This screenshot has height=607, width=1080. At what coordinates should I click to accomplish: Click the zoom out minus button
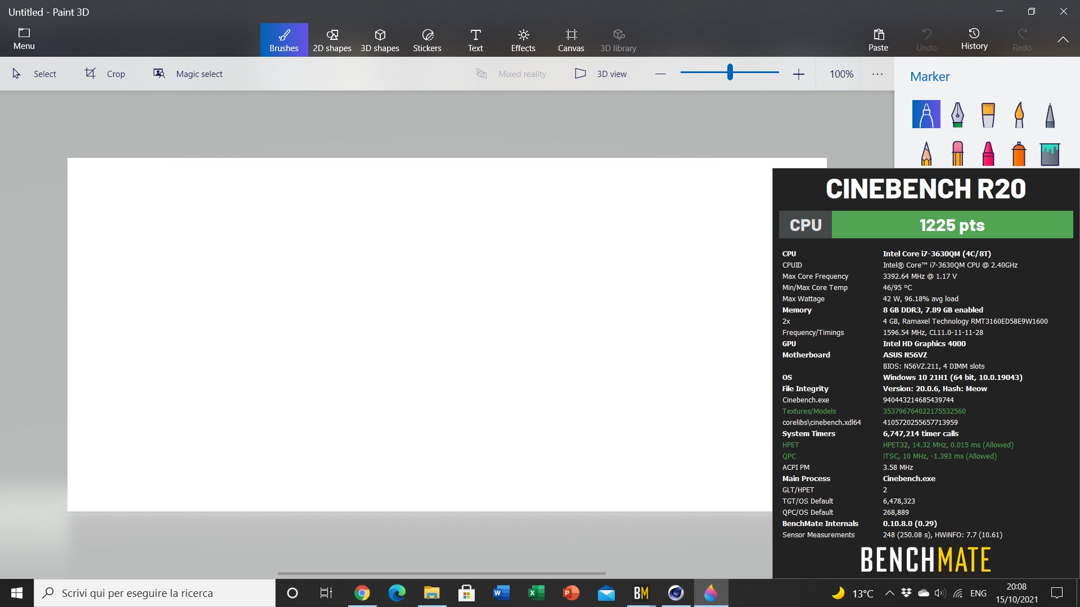pos(660,74)
